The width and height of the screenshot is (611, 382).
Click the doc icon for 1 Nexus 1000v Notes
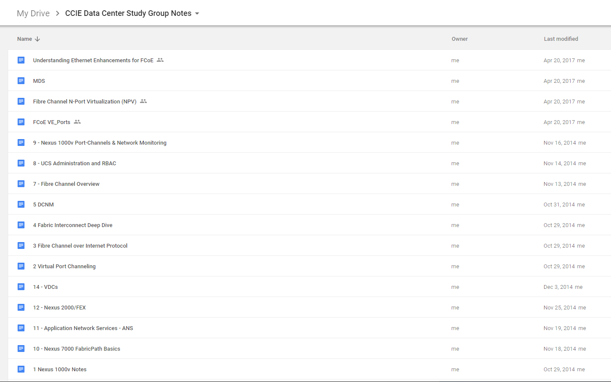pos(21,369)
